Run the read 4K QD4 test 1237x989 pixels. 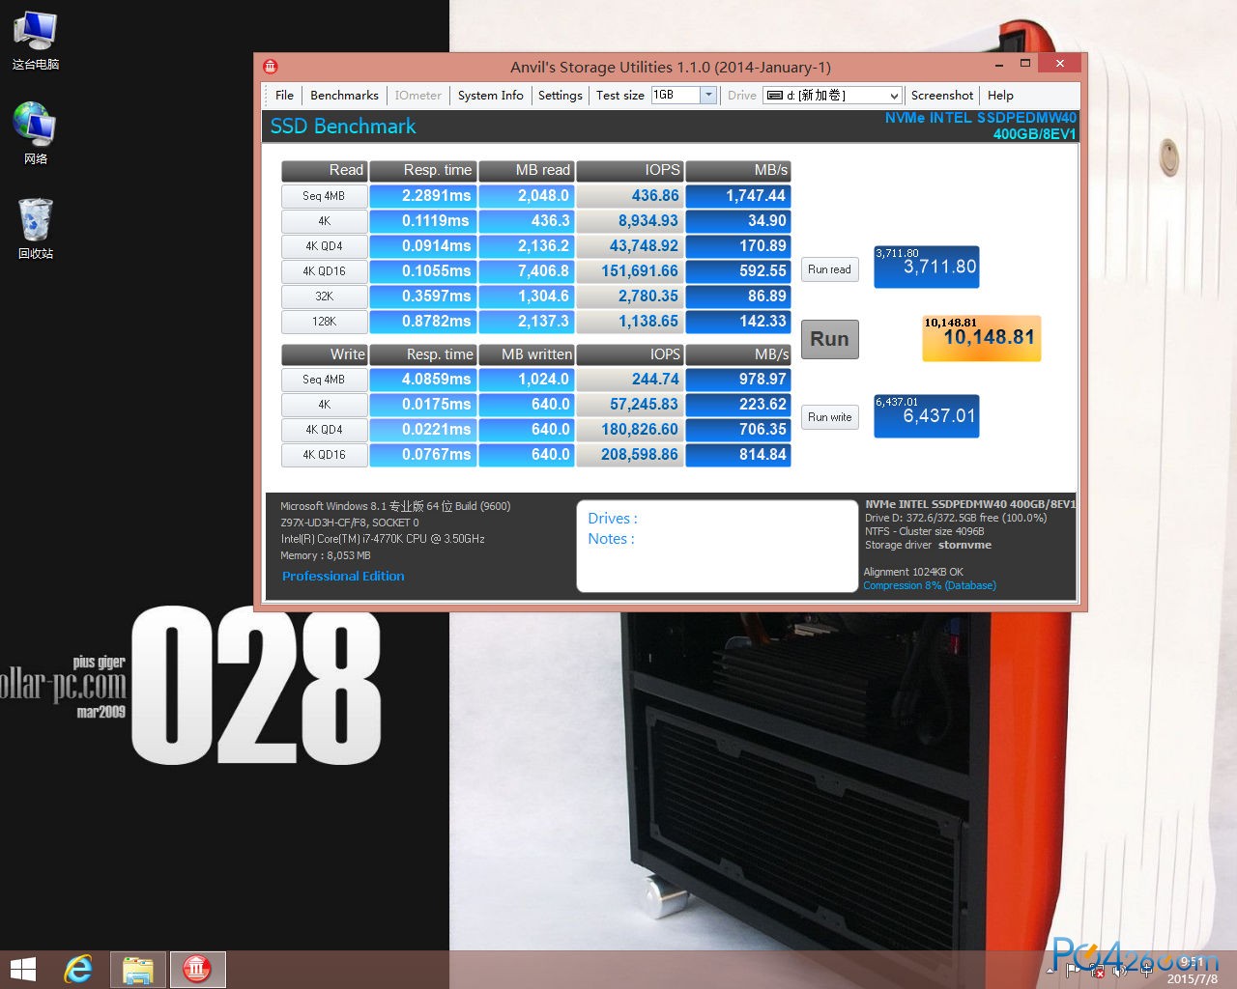324,246
